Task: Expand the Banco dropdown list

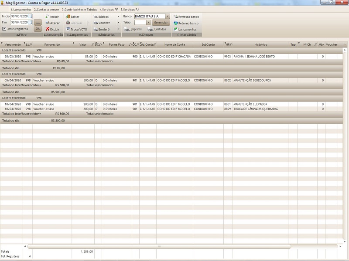Action: tap(168, 16)
